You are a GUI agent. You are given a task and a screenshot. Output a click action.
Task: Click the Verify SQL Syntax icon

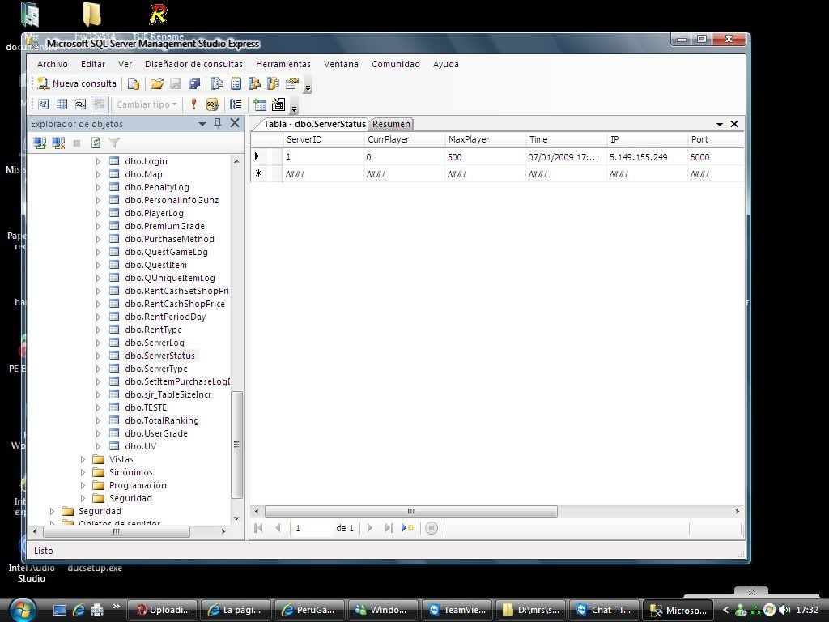pyautogui.click(x=212, y=104)
